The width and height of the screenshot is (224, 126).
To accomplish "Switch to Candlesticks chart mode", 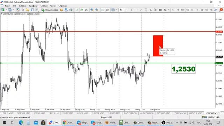I will point(82,10).
